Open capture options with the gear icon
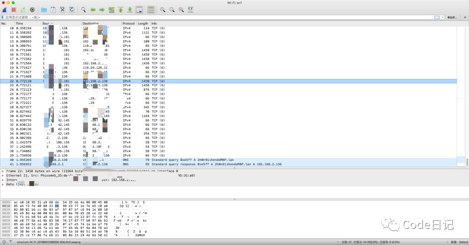This screenshot has height=245, width=469. point(32,10)
